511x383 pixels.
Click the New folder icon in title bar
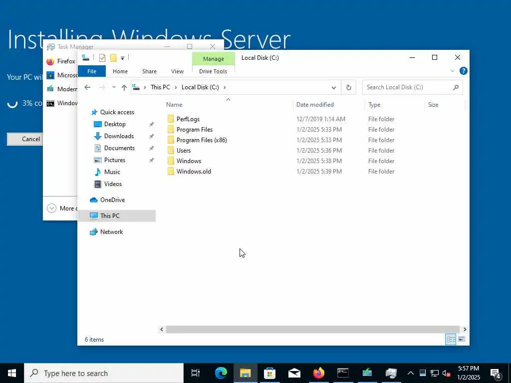113,58
